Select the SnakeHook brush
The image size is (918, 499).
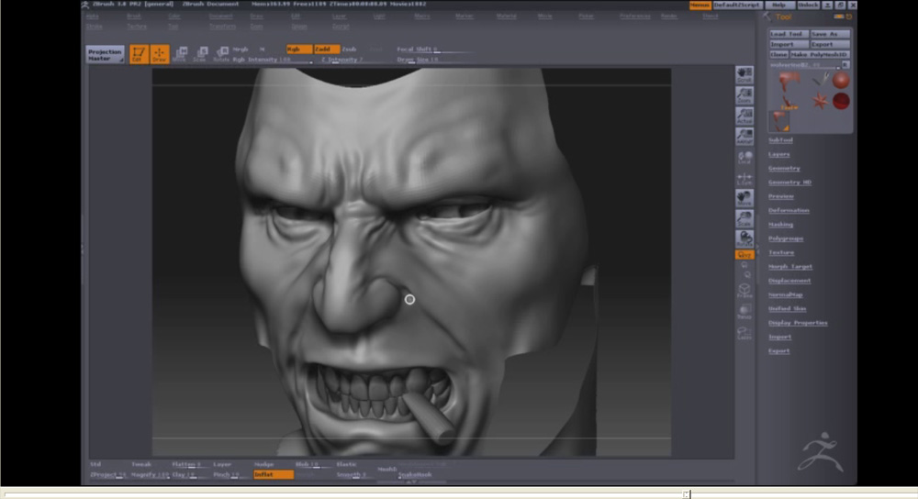[415, 474]
